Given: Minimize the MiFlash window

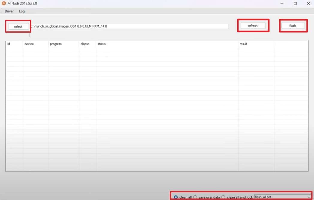Looking at the screenshot, I should (282, 3).
